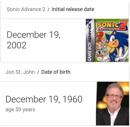Click the Nintendo seal on the cover
This screenshot has width=130, height=127.
click(x=100, y=59)
